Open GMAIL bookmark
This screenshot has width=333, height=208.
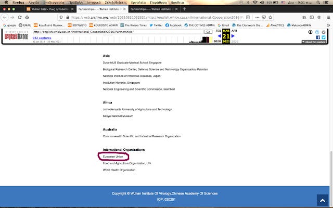pyautogui.click(x=25, y=25)
